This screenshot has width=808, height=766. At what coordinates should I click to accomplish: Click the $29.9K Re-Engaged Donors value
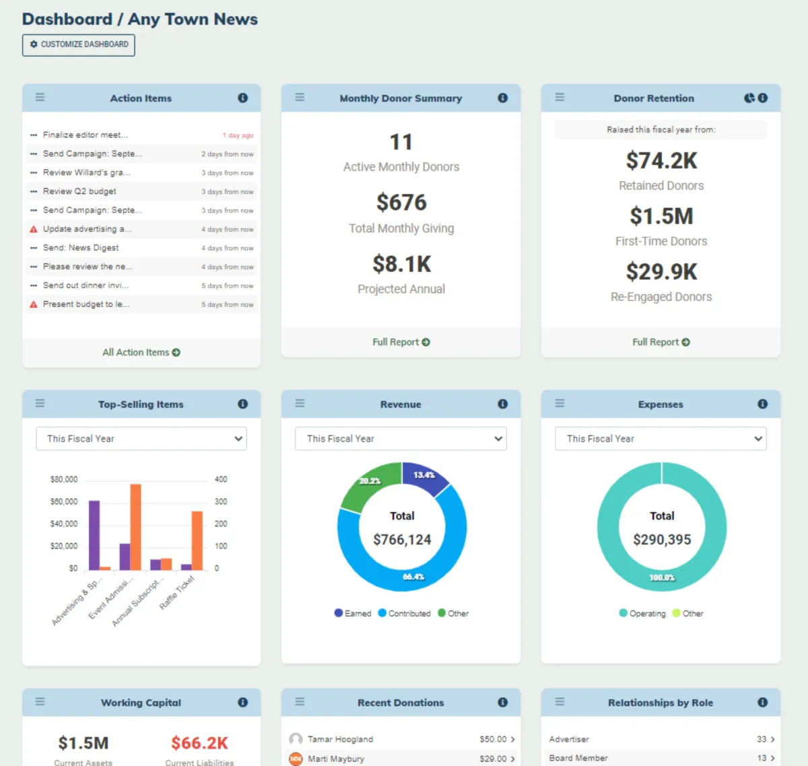(661, 272)
